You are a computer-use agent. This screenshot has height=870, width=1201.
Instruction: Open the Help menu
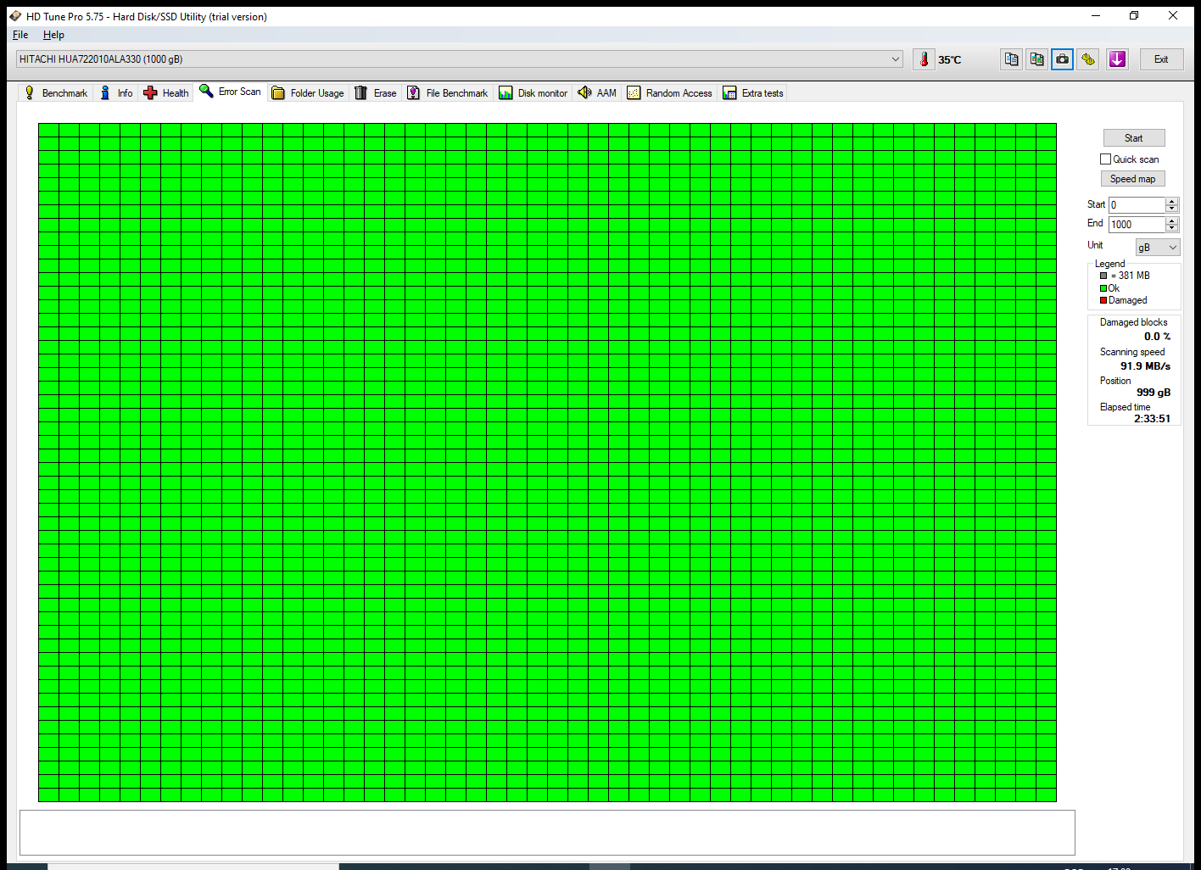tap(53, 35)
